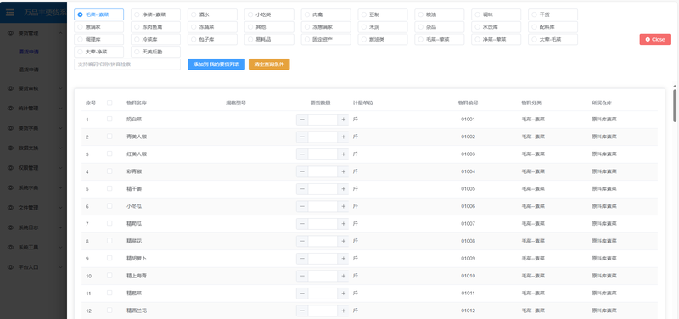Decrease quantity for 精菜花
The height and width of the screenshot is (319, 679).
(302, 241)
